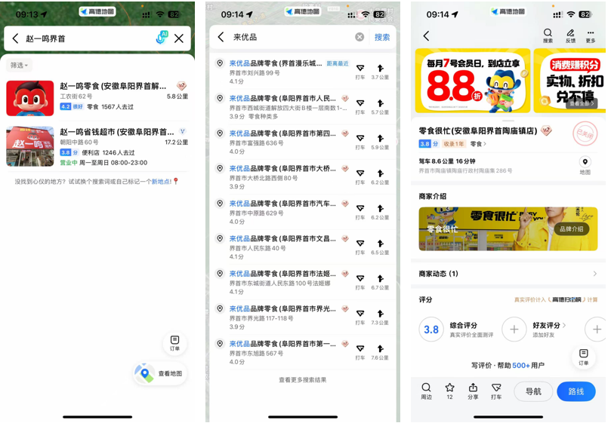Tap the blue 搜索 button

tap(382, 37)
